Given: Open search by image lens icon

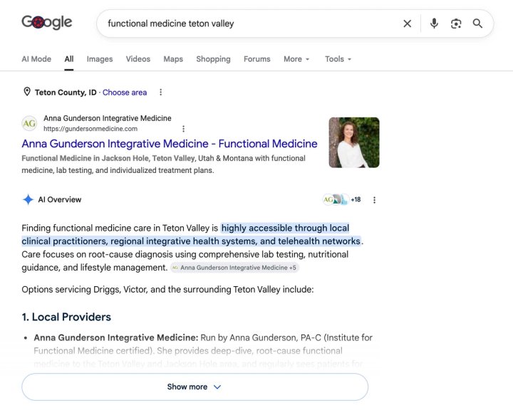Looking at the screenshot, I should pyautogui.click(x=456, y=23).
